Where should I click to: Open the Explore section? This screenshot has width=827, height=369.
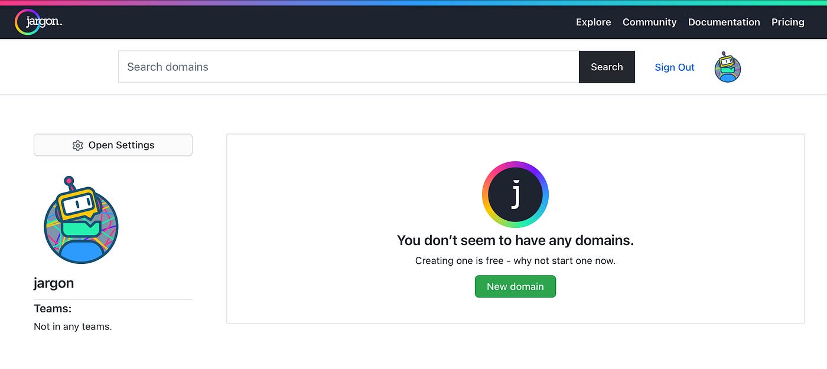593,22
